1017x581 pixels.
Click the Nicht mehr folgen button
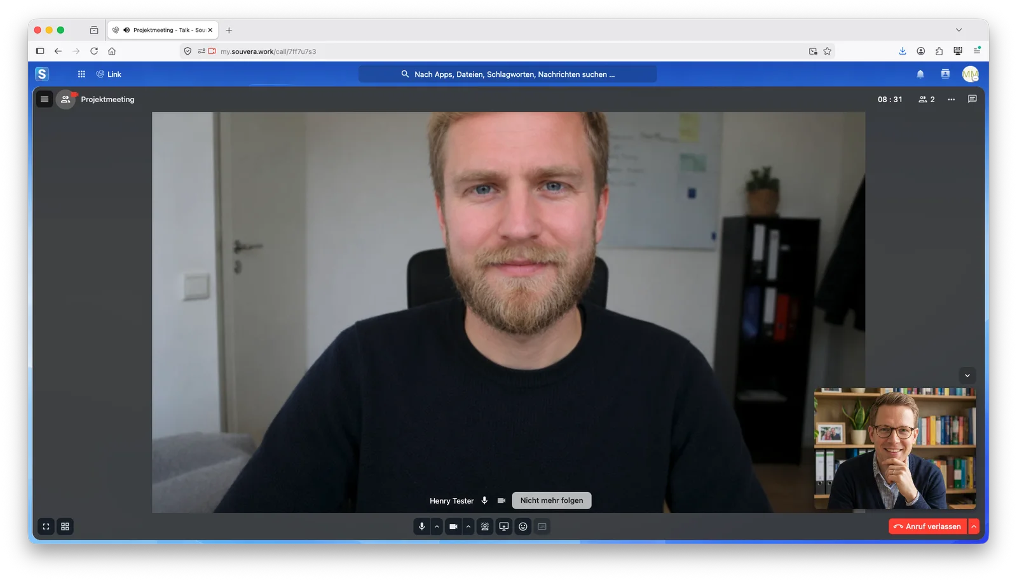tap(552, 500)
